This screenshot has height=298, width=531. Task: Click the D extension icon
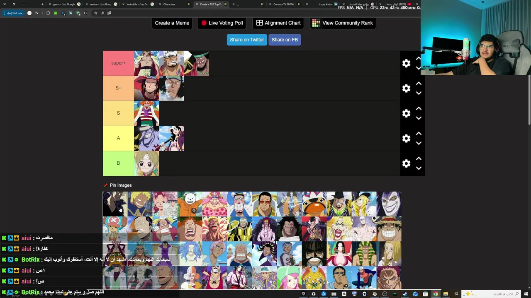point(85,13)
